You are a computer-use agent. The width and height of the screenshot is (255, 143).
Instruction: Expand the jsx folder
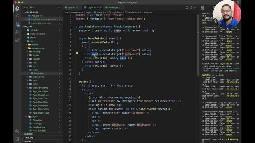coord(34,66)
